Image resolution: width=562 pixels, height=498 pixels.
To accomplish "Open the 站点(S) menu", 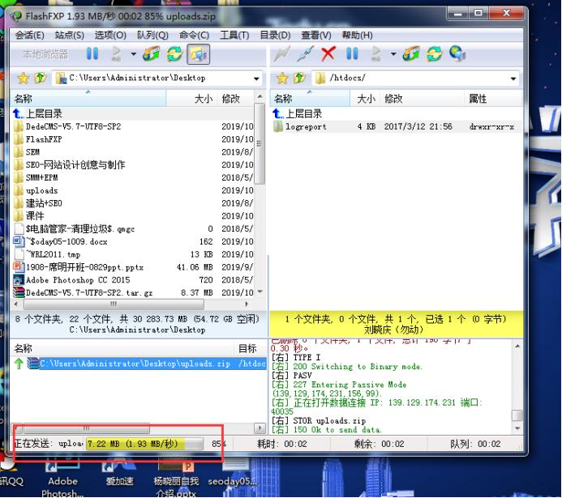I will click(x=70, y=35).
